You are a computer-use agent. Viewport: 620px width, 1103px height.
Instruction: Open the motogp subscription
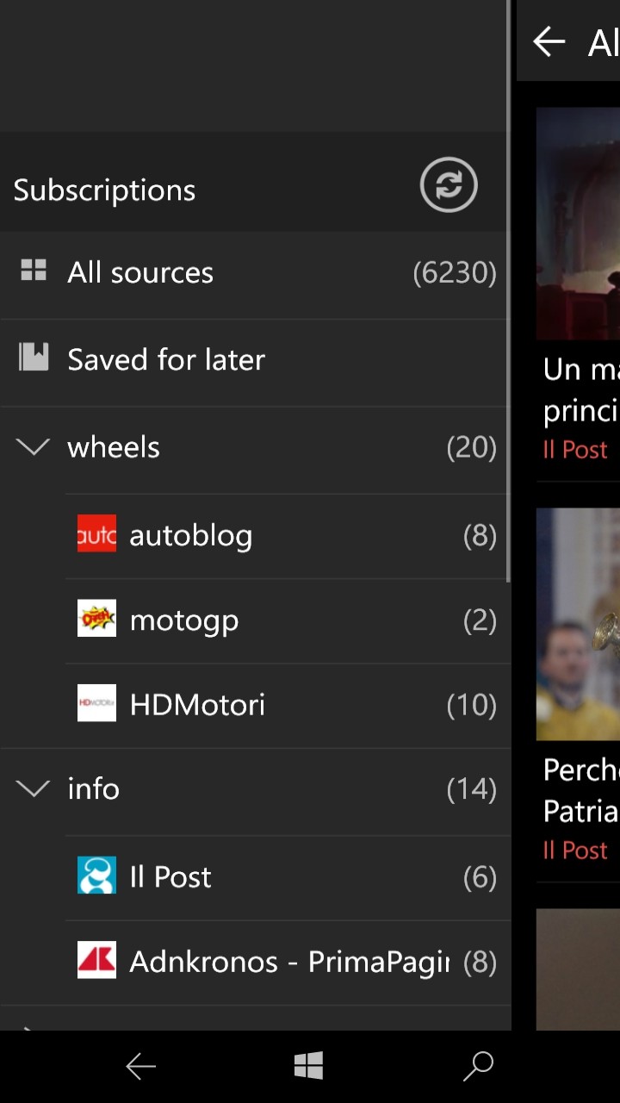184,620
